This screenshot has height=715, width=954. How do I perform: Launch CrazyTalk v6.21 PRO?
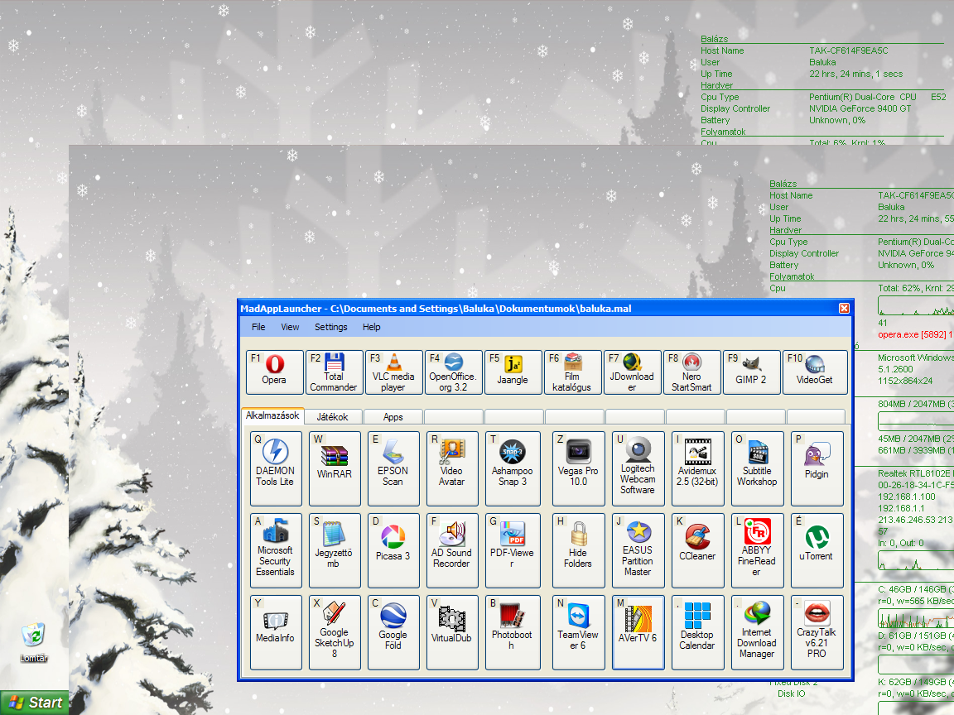pyautogui.click(x=817, y=632)
